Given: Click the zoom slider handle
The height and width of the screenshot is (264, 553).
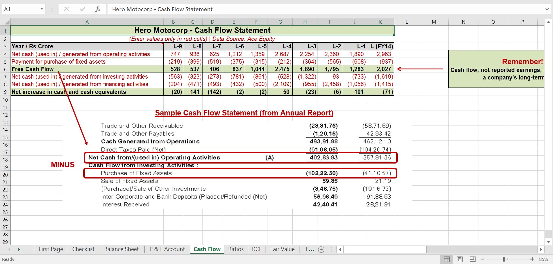Looking at the screenshot, I should coord(504,259).
